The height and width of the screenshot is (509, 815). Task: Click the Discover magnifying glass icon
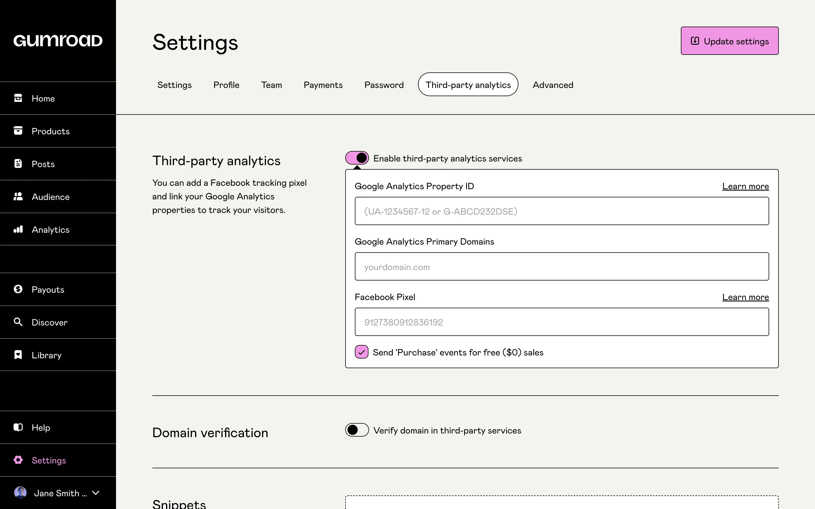pyautogui.click(x=18, y=322)
